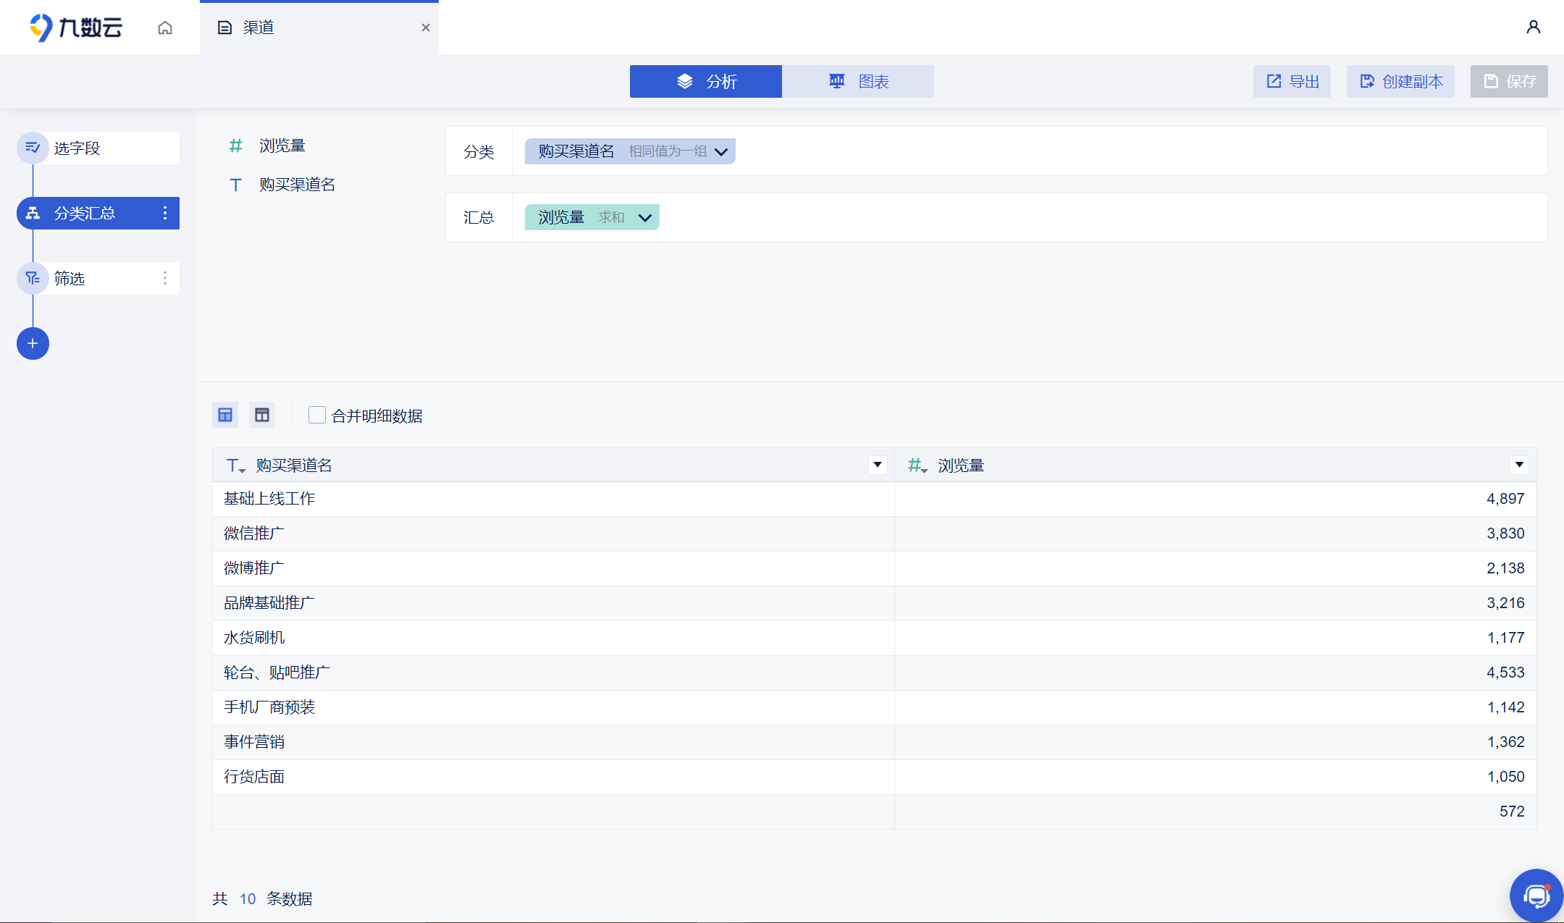The image size is (1564, 923).
Task: Open the 分类汇总 step more-options menu
Action: click(165, 213)
